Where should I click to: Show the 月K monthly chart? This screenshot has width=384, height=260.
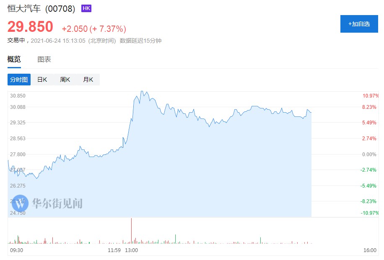pos(88,80)
